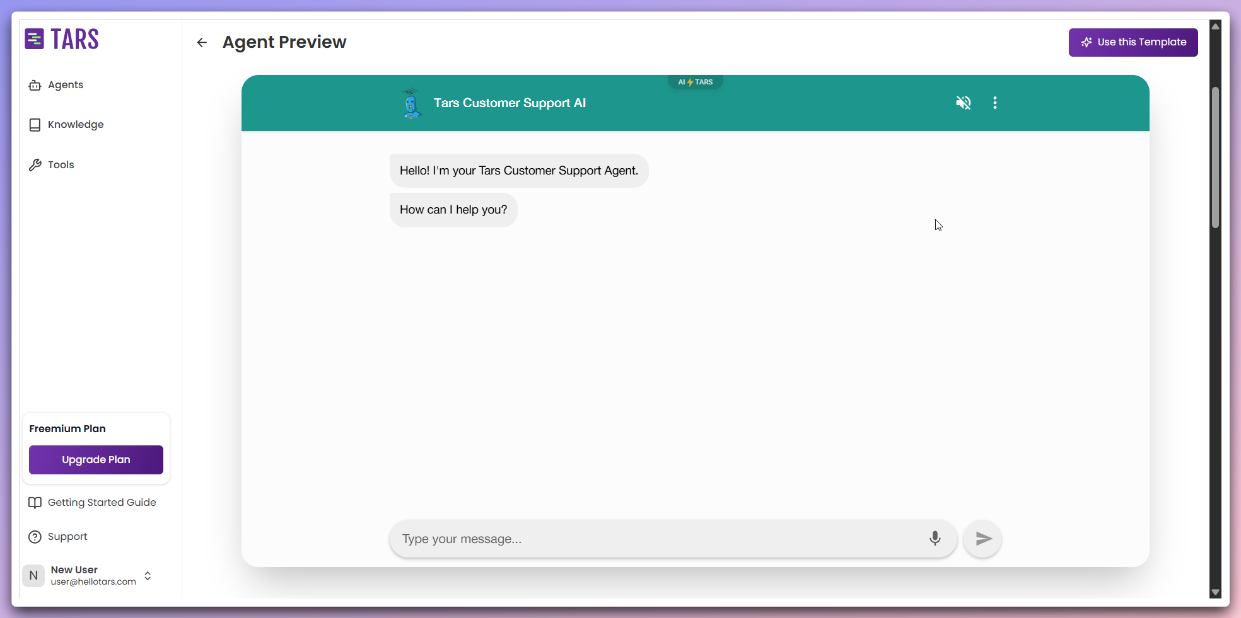Click Upgrade Plan button
The height and width of the screenshot is (618, 1241).
pos(96,460)
